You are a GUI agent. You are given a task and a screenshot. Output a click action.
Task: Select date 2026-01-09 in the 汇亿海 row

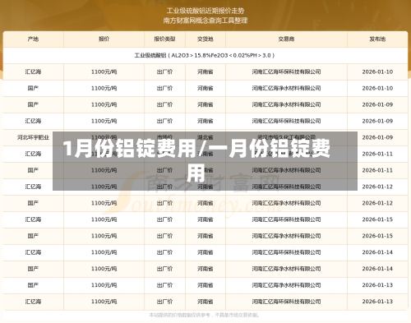(377, 121)
